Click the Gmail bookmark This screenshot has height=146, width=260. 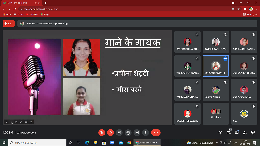coord(18,14)
